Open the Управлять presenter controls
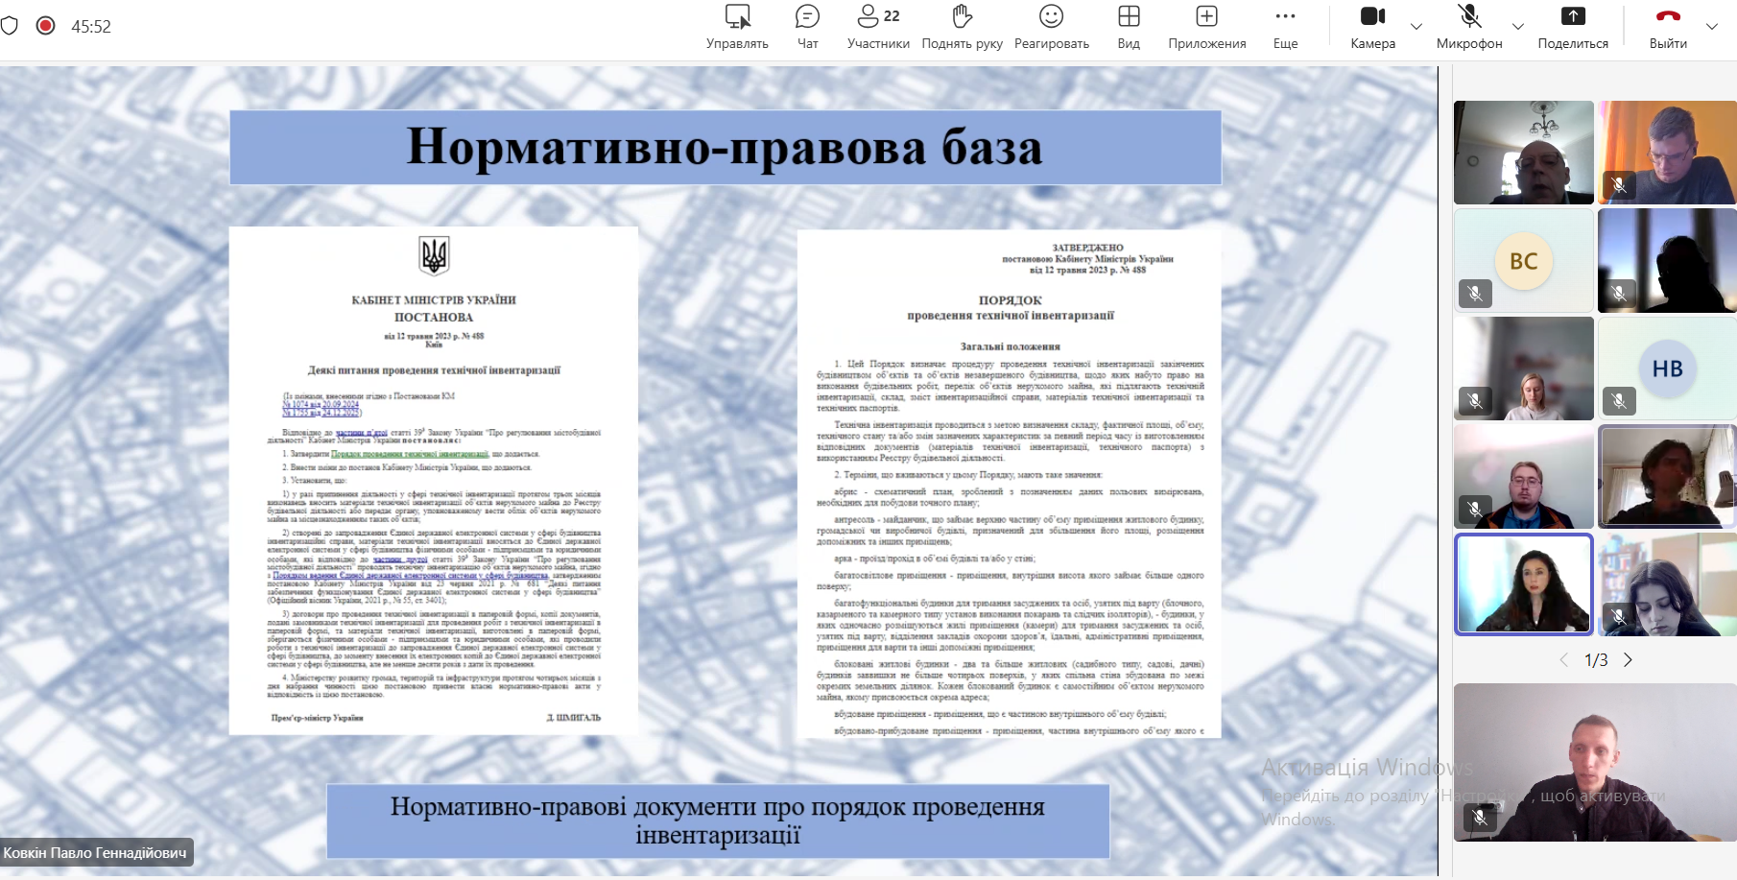Image resolution: width=1737 pixels, height=880 pixels. (737, 27)
